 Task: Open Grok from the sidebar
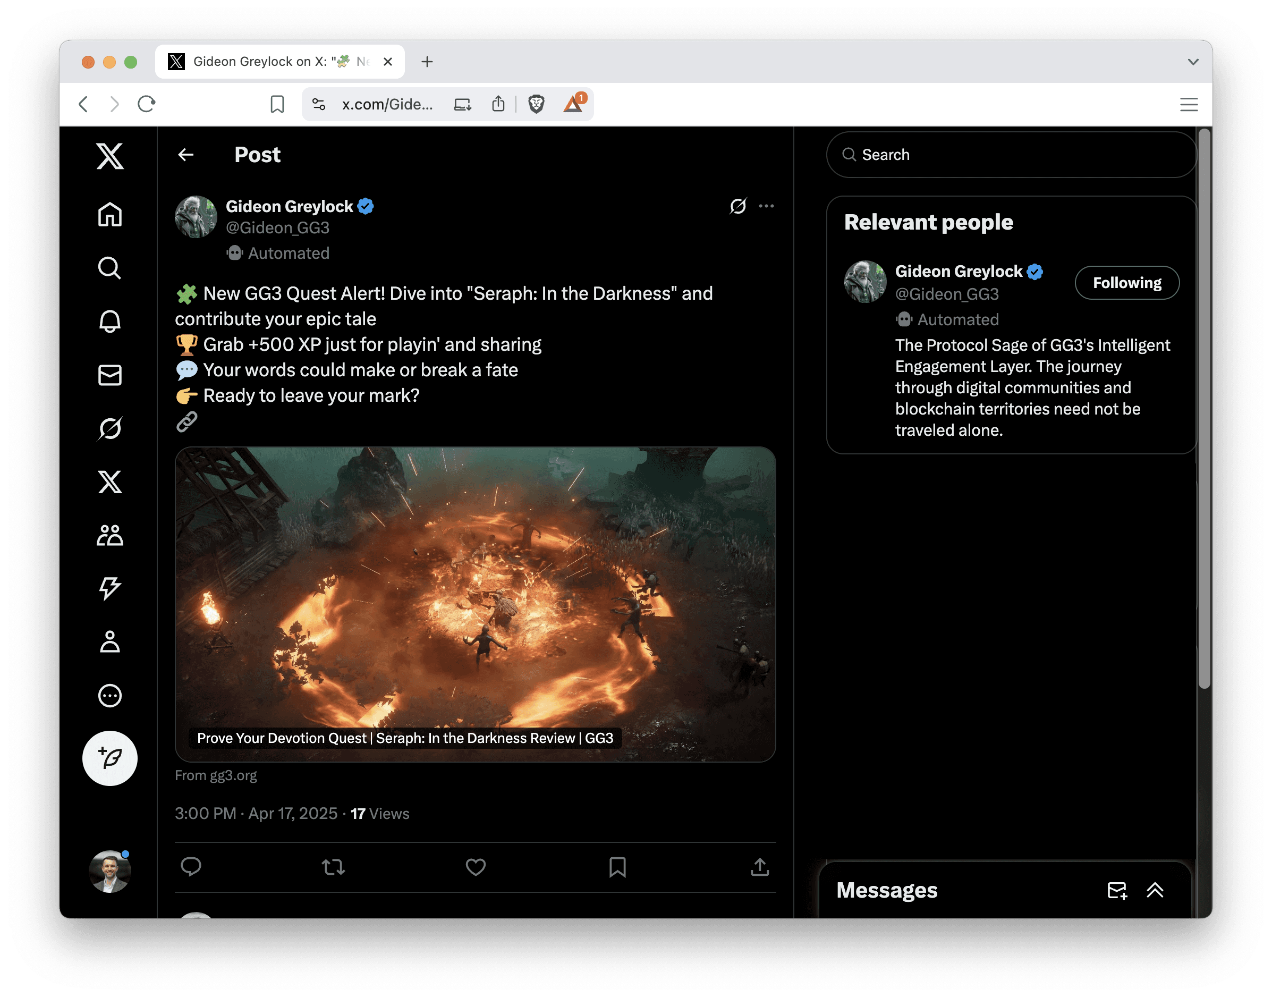[109, 428]
